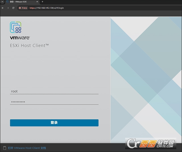Close the VMware ESXi browser tab

coord(37,2)
